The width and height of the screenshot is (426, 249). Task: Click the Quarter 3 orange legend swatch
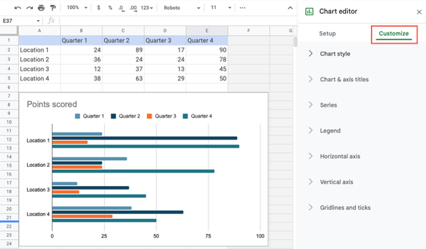click(149, 116)
